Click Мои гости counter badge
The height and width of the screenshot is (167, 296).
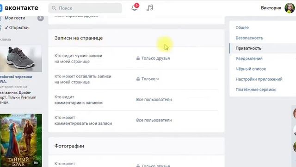(x=40, y=18)
